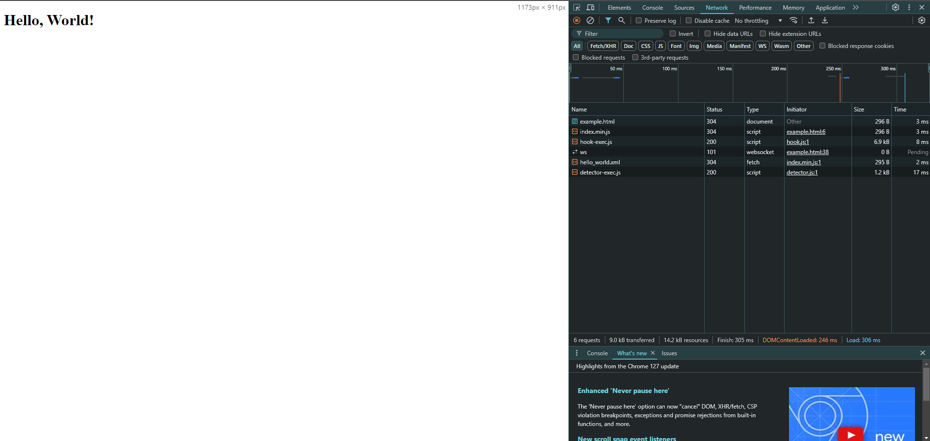Stop recording network log
The image size is (930, 441).
coord(577,20)
